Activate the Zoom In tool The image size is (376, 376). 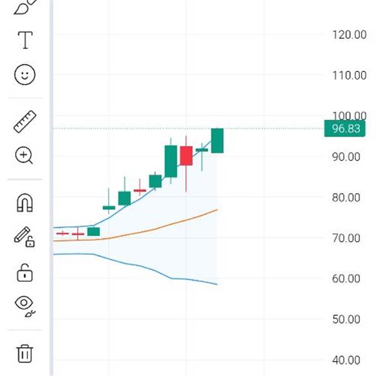point(24,155)
